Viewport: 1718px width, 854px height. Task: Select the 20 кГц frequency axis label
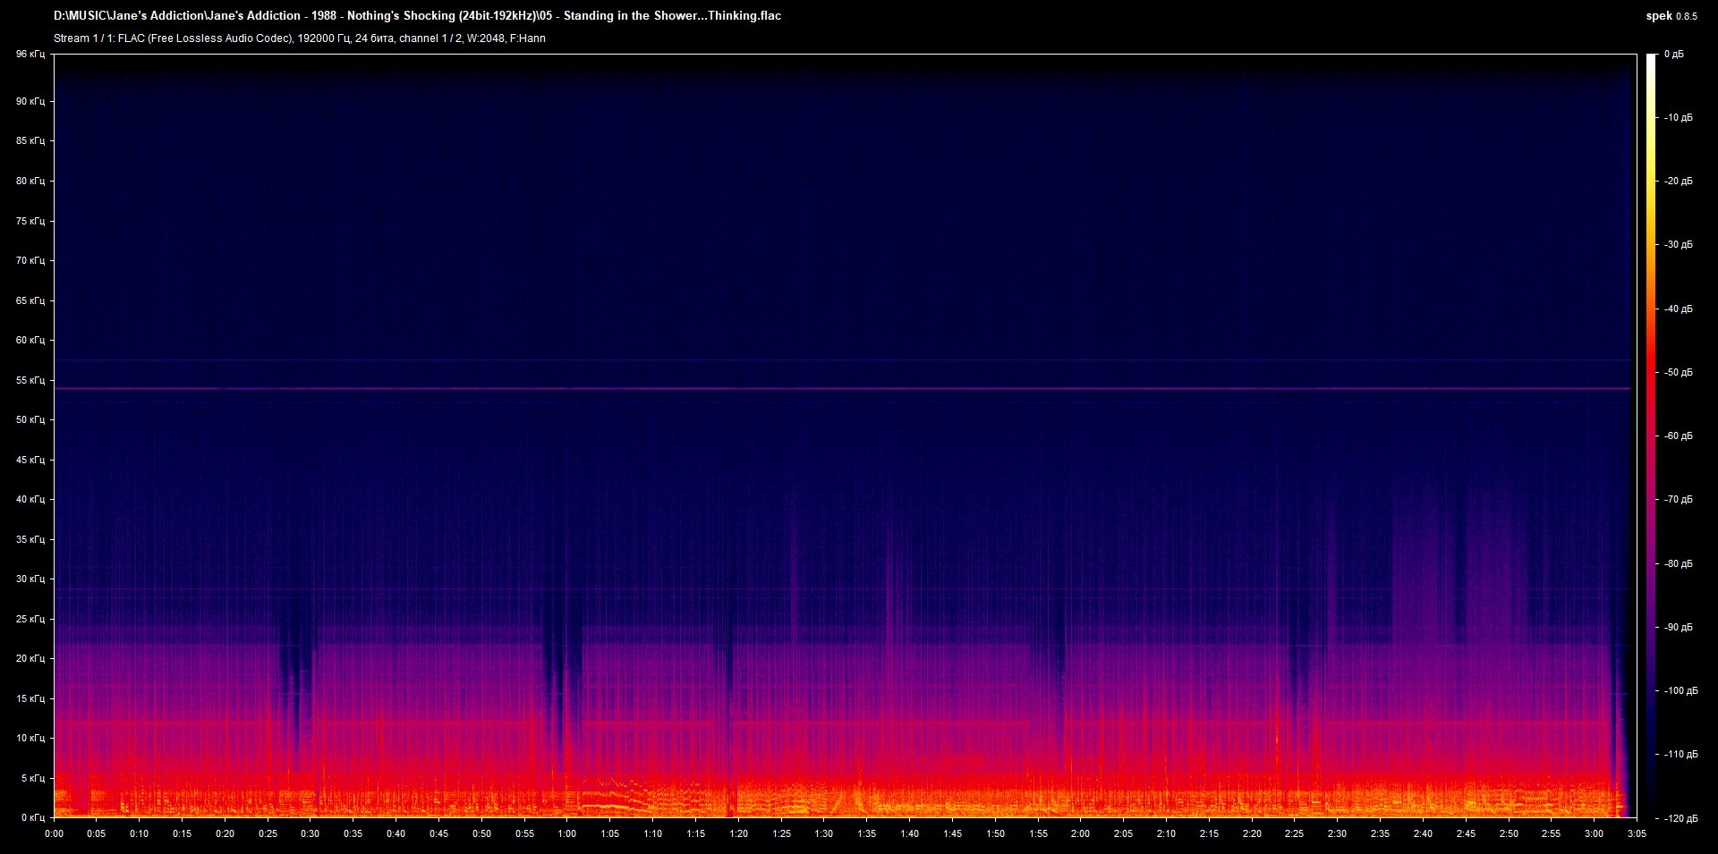[x=30, y=658]
